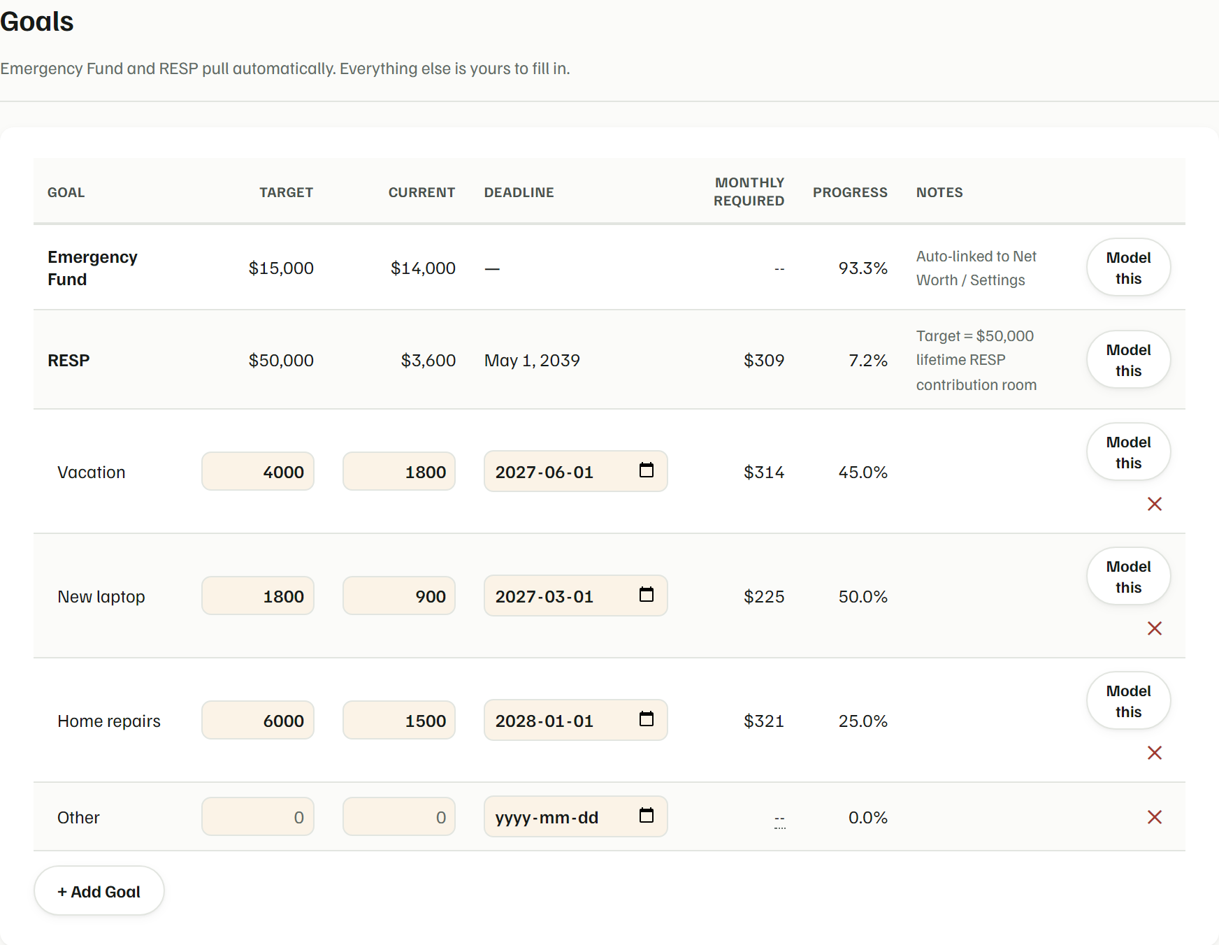
Task: Click the $14,000 Emergency Fund current value
Action: pyautogui.click(x=423, y=268)
